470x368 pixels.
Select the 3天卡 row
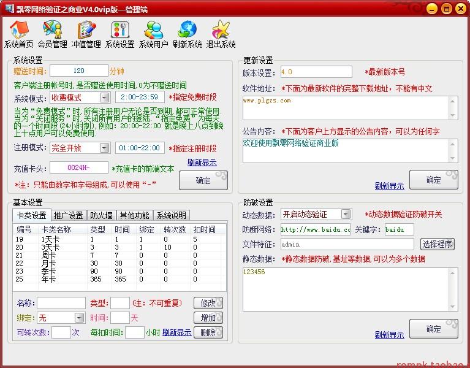pos(119,247)
